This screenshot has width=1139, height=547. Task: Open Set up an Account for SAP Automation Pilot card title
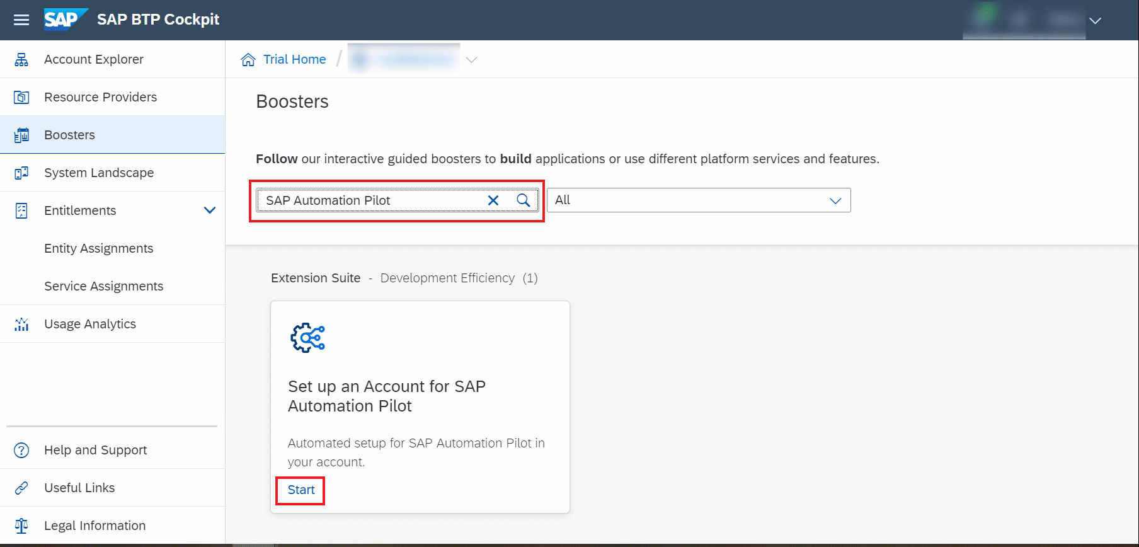(x=387, y=396)
